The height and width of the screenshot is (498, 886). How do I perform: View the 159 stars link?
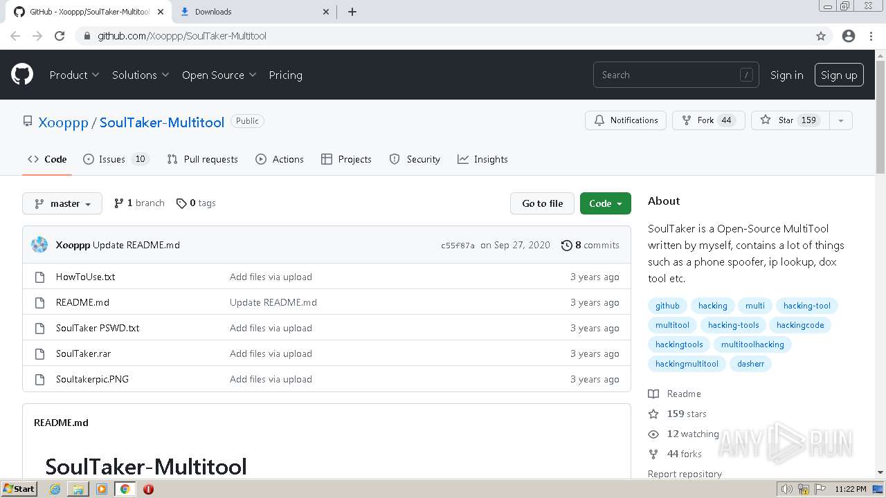(x=678, y=414)
